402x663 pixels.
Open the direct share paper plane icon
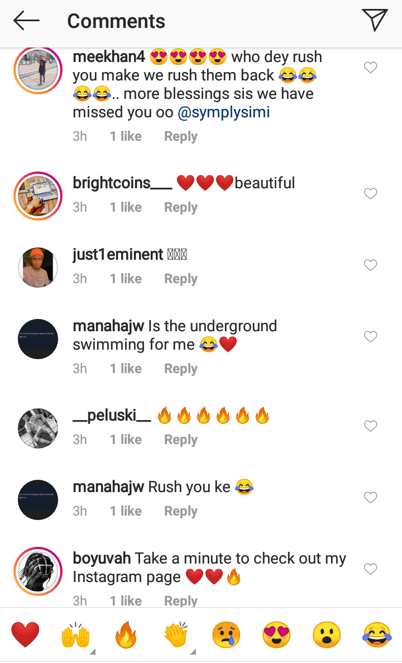[x=375, y=20]
